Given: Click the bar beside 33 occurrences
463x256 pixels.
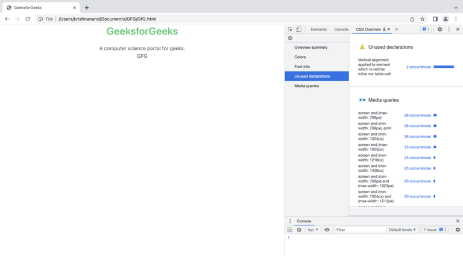Looking at the screenshot, I should (435, 147).
